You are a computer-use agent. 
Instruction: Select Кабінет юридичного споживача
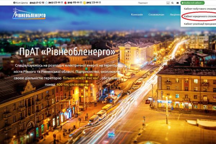[199, 16]
